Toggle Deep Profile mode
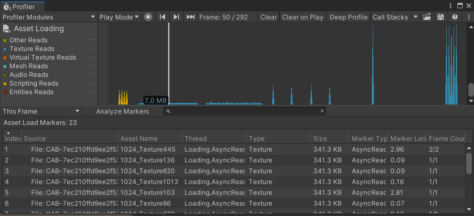Screen dimensions: 474x216 348,17
